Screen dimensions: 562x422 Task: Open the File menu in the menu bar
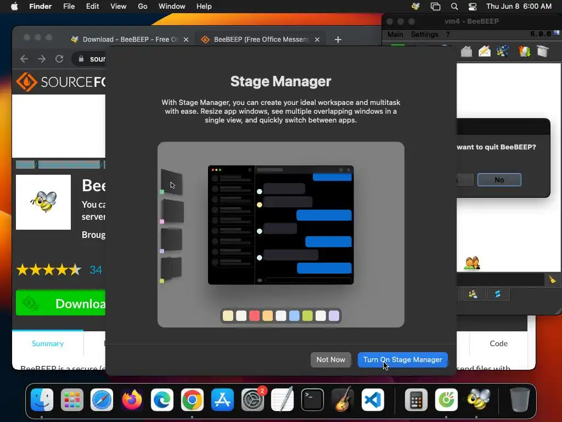click(69, 7)
